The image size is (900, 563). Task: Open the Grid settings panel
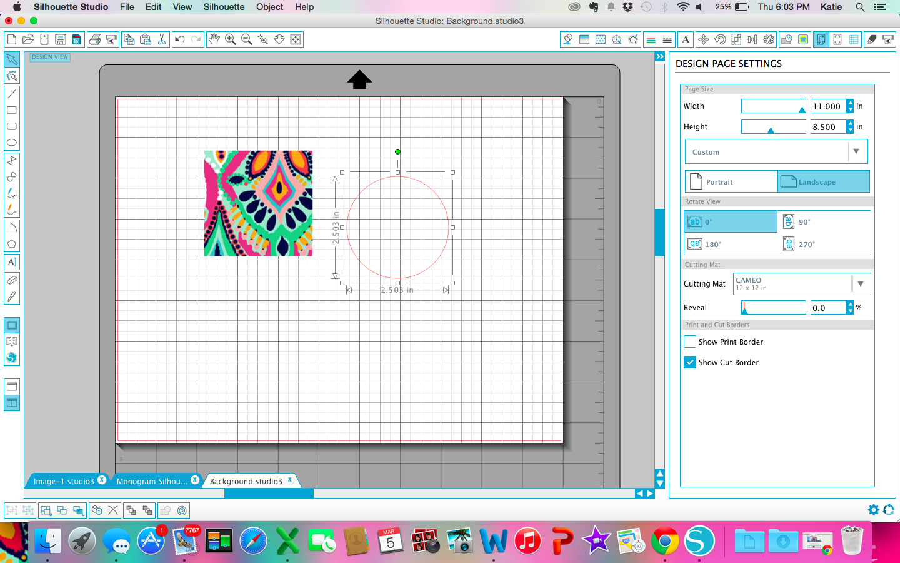click(x=854, y=39)
